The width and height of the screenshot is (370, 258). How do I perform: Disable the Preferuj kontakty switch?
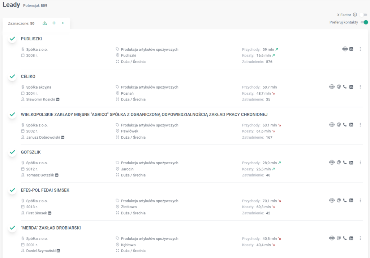364,22
